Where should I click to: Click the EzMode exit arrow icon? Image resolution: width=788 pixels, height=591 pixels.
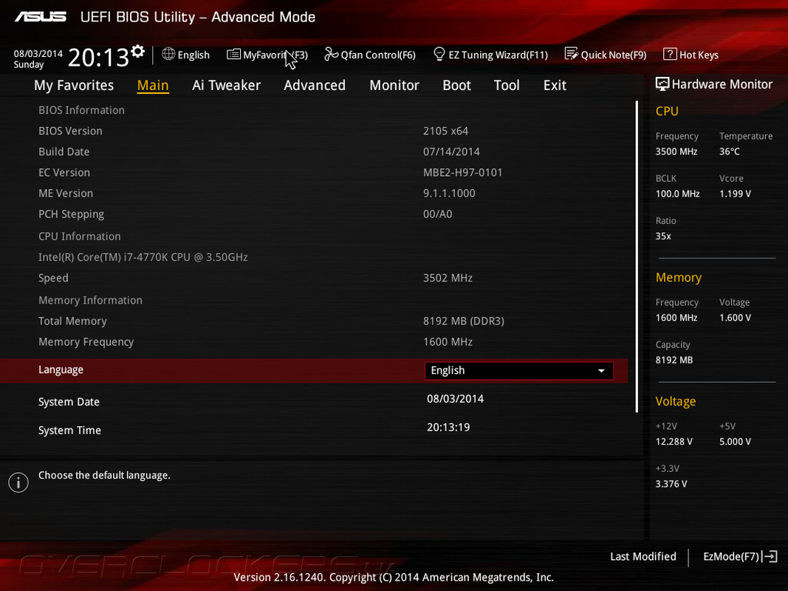coord(770,556)
